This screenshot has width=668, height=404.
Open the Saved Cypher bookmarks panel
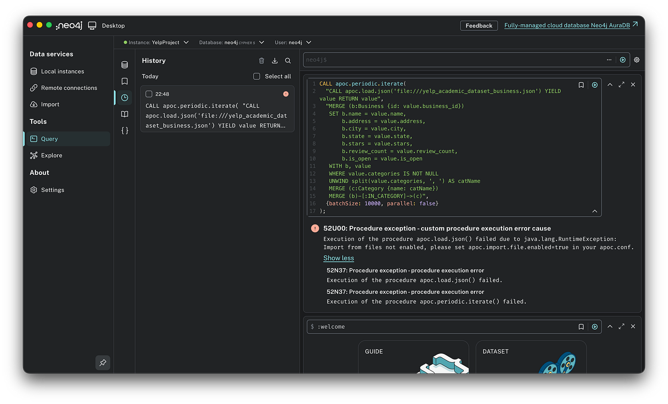pyautogui.click(x=124, y=81)
